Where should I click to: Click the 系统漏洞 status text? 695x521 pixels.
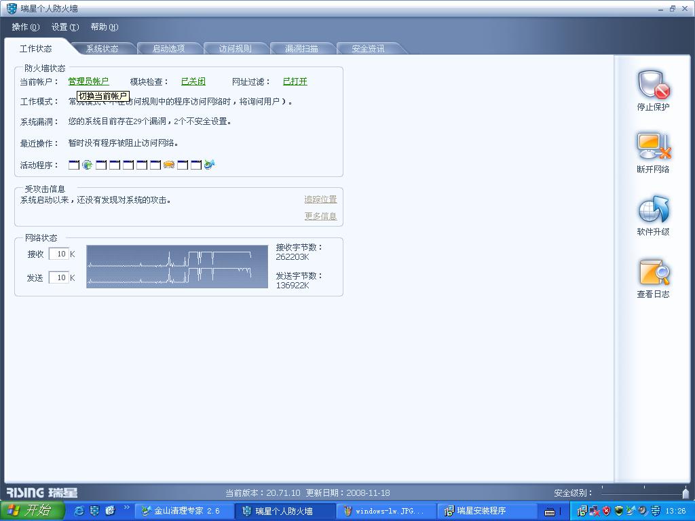[150, 121]
